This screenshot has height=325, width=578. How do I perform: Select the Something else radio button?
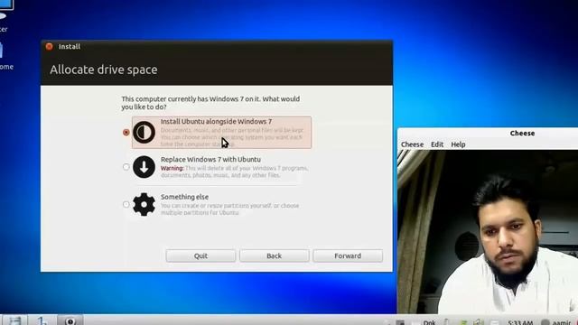click(x=126, y=204)
